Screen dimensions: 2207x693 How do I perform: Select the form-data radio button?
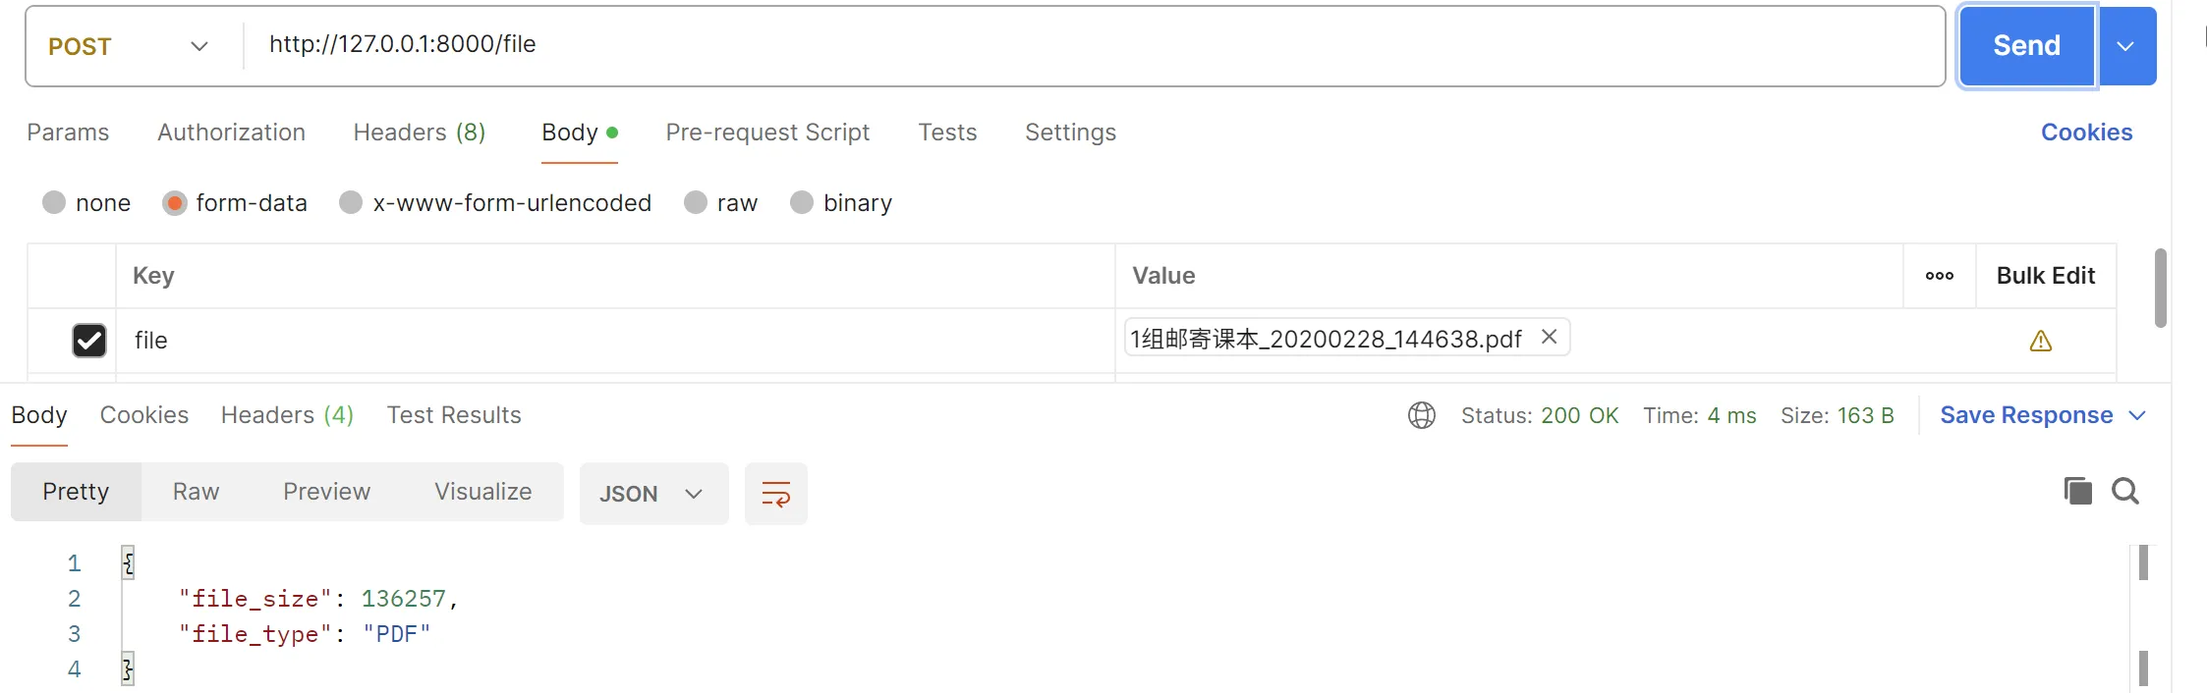pyautogui.click(x=175, y=202)
